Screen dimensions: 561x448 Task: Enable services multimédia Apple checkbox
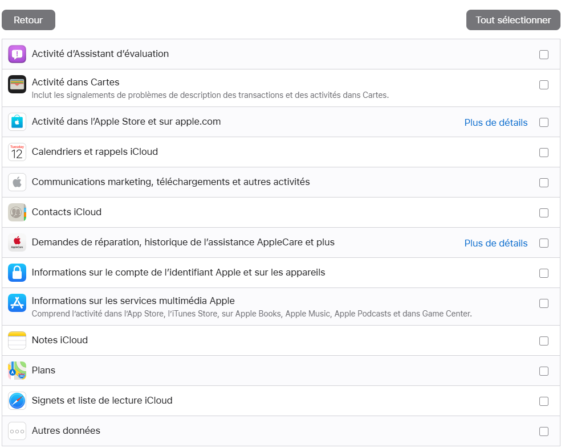(x=544, y=303)
